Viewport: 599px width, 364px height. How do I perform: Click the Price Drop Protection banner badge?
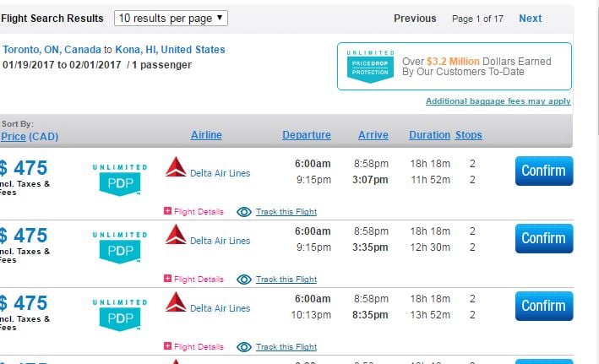(370, 67)
